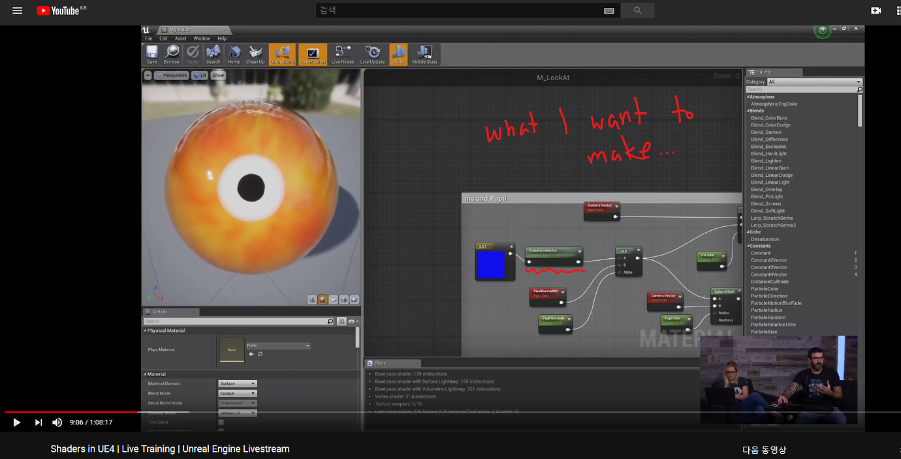
Task: Click the Home toolbar icon
Action: pyautogui.click(x=234, y=54)
